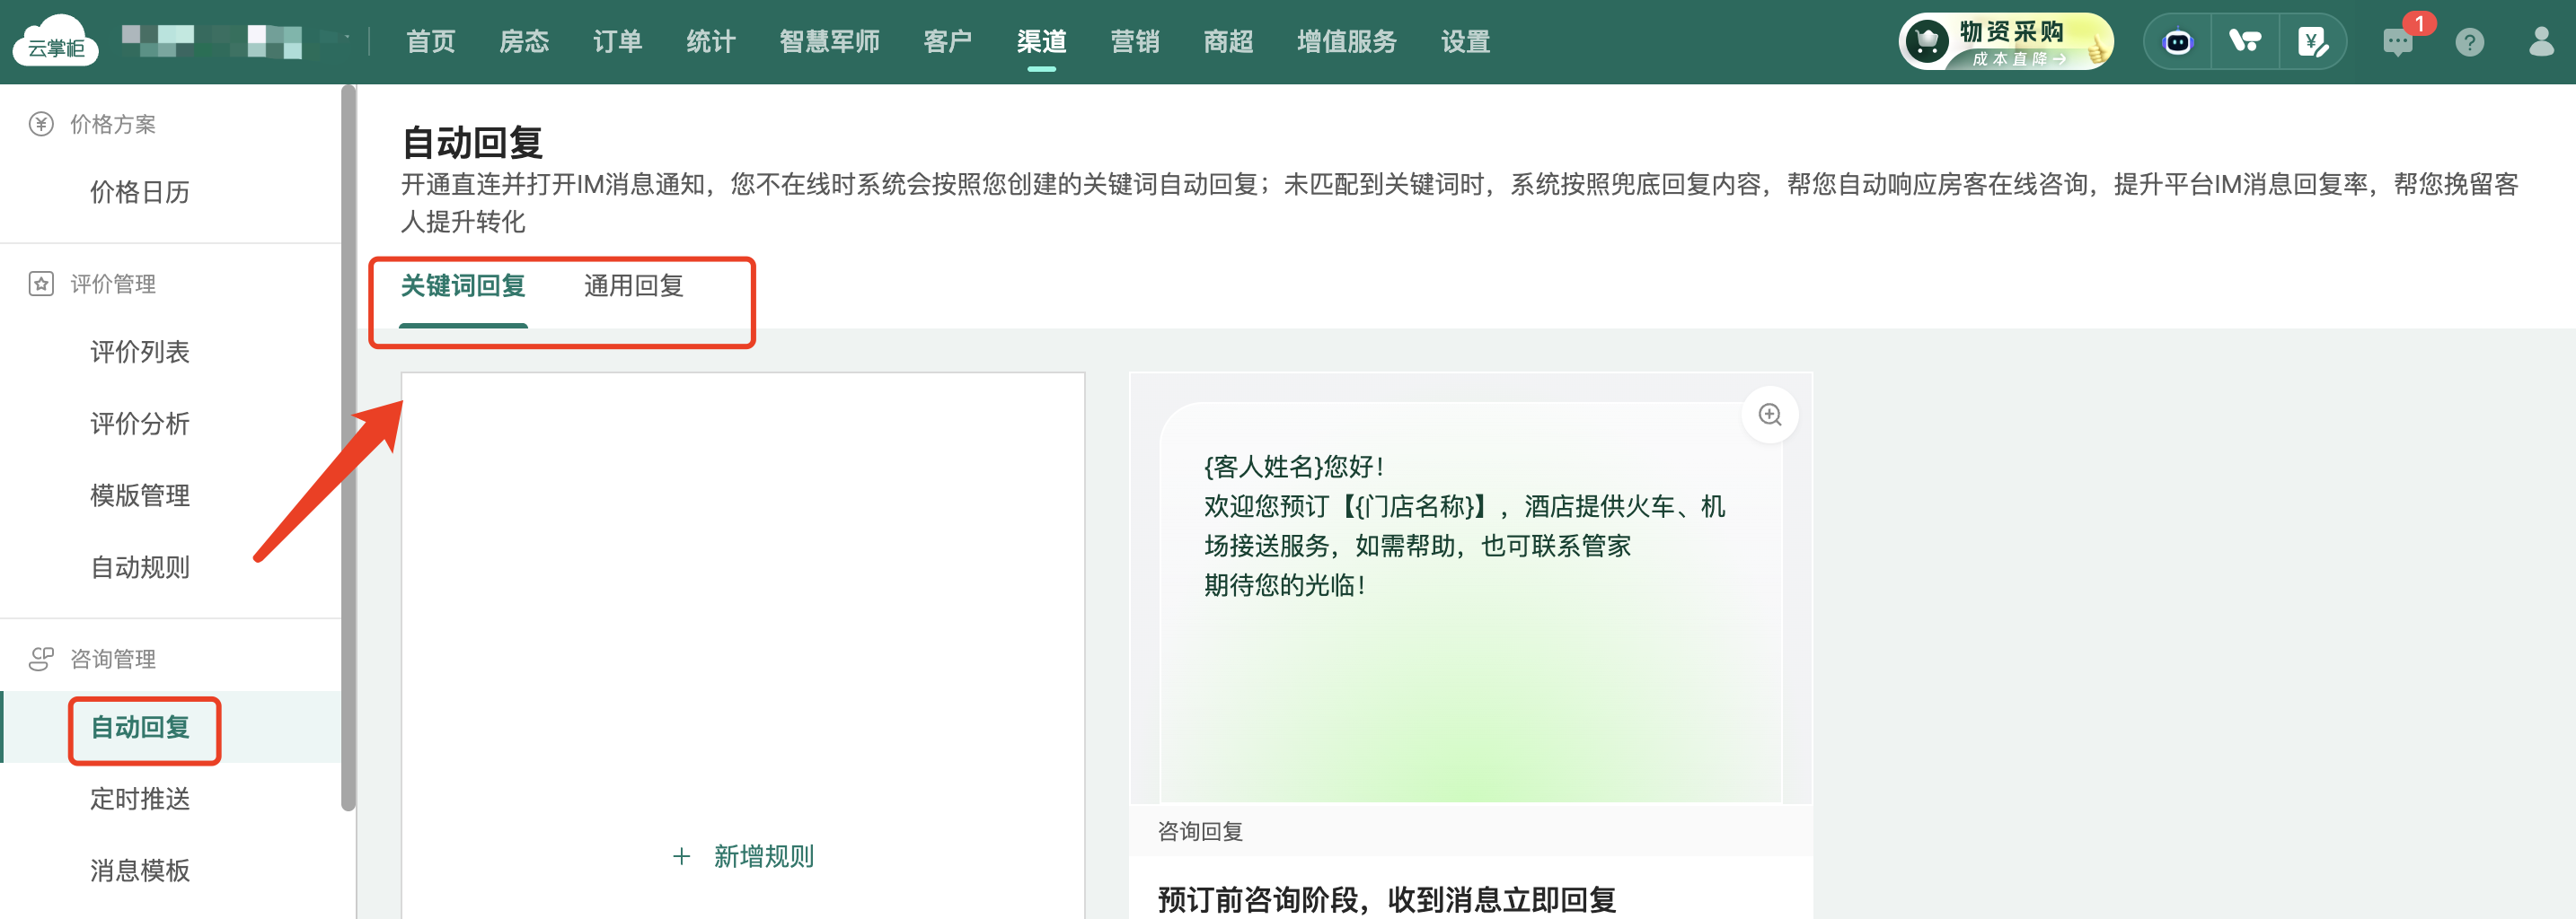Navigate to 评价分析 in sidebar
Screen dimensions: 2576x919
coord(140,424)
